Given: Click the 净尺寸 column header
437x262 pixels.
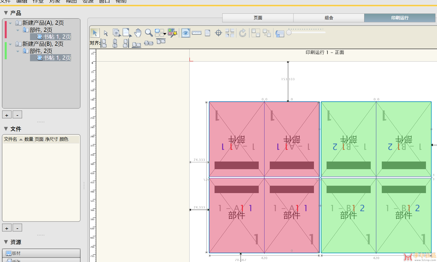Looking at the screenshot, I should [51, 139].
